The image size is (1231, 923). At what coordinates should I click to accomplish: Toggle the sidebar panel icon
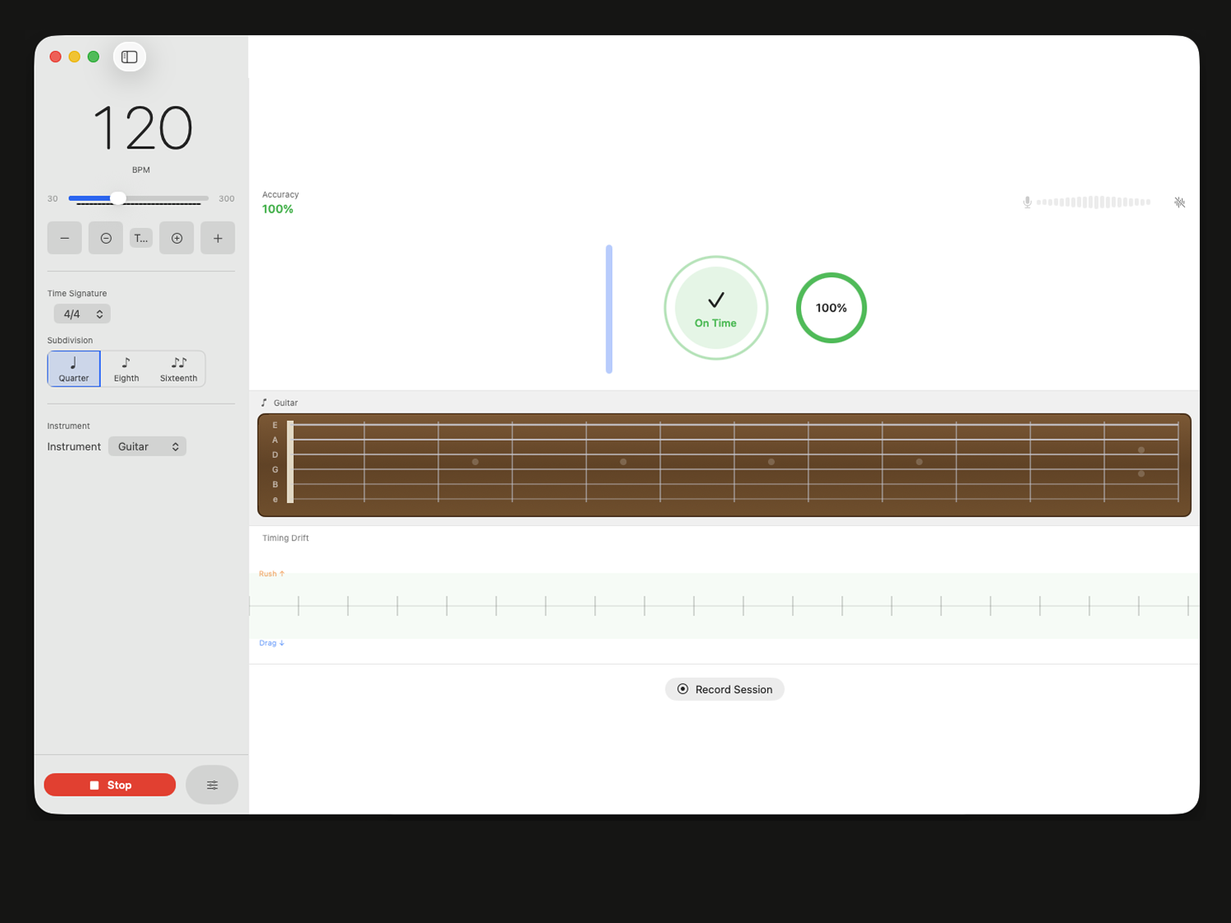click(130, 57)
